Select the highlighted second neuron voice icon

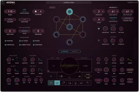57,83
